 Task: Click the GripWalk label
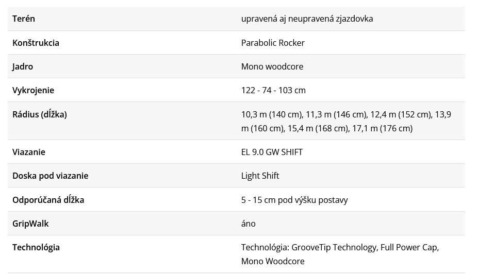tap(30, 224)
